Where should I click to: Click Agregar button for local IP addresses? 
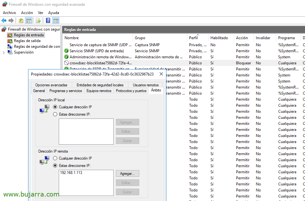(x=127, y=122)
